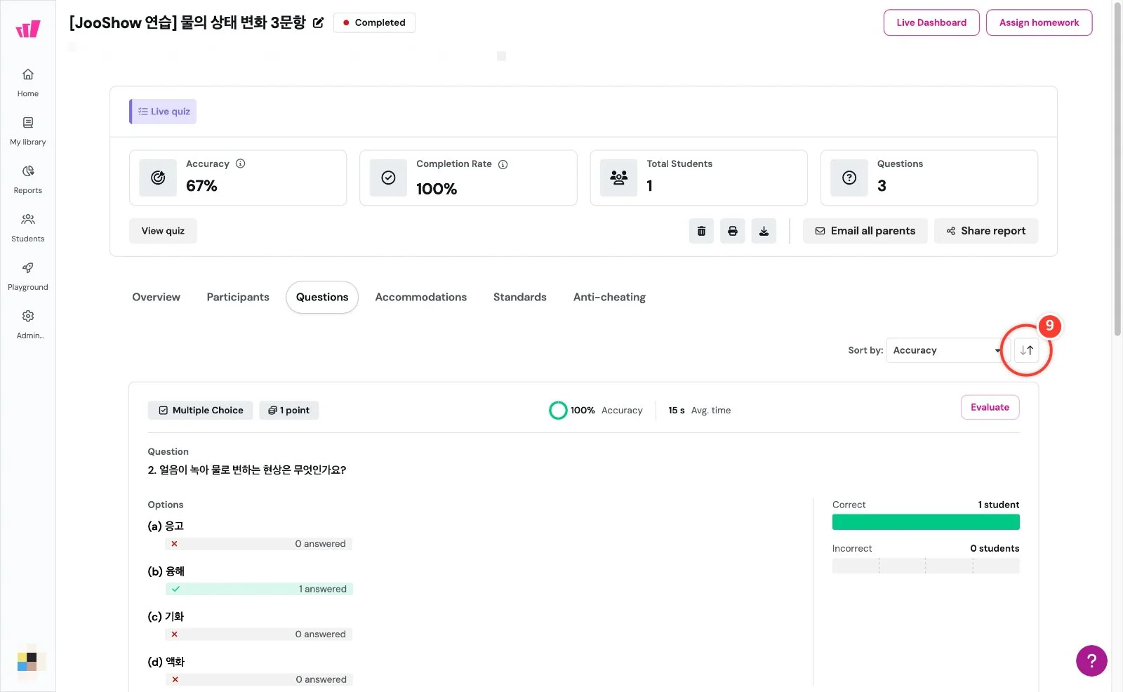The width and height of the screenshot is (1123, 692).
Task: Open the Standards tab
Action: click(520, 297)
